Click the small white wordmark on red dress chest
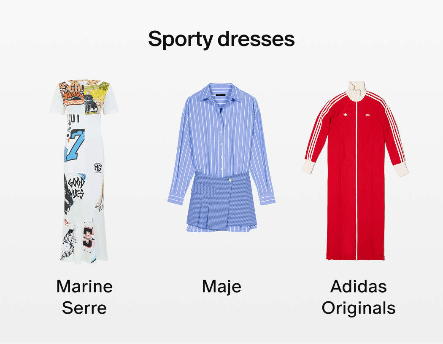Viewport: 443px width, 344px height. [x=367, y=115]
